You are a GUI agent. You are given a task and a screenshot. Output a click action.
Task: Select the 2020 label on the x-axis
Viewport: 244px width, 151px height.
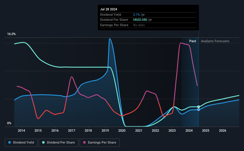122,130
